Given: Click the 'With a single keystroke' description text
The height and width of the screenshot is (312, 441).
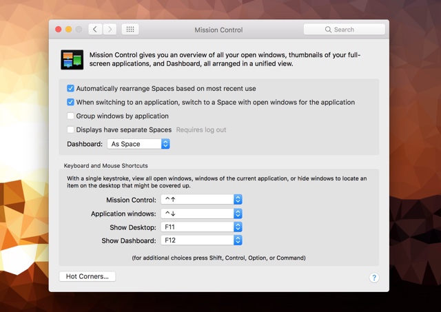Looking at the screenshot, I should (x=216, y=182).
